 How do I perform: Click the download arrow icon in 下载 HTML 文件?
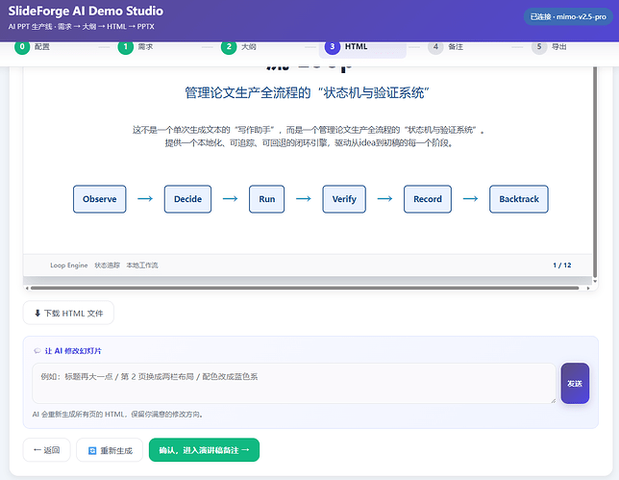tap(37, 314)
